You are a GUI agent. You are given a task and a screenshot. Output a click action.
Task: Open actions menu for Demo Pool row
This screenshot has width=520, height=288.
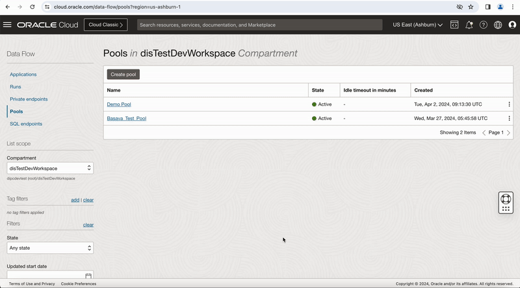point(509,104)
